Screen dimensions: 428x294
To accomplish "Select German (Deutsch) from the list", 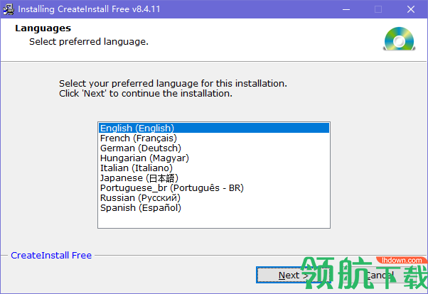I will point(214,148).
